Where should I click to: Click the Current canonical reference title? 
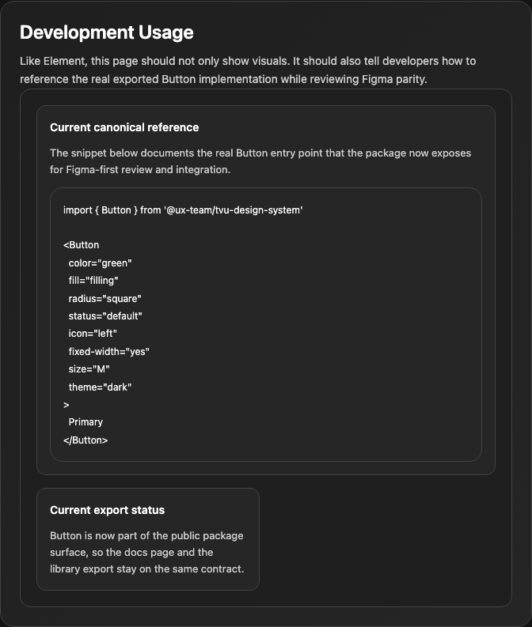(x=124, y=127)
